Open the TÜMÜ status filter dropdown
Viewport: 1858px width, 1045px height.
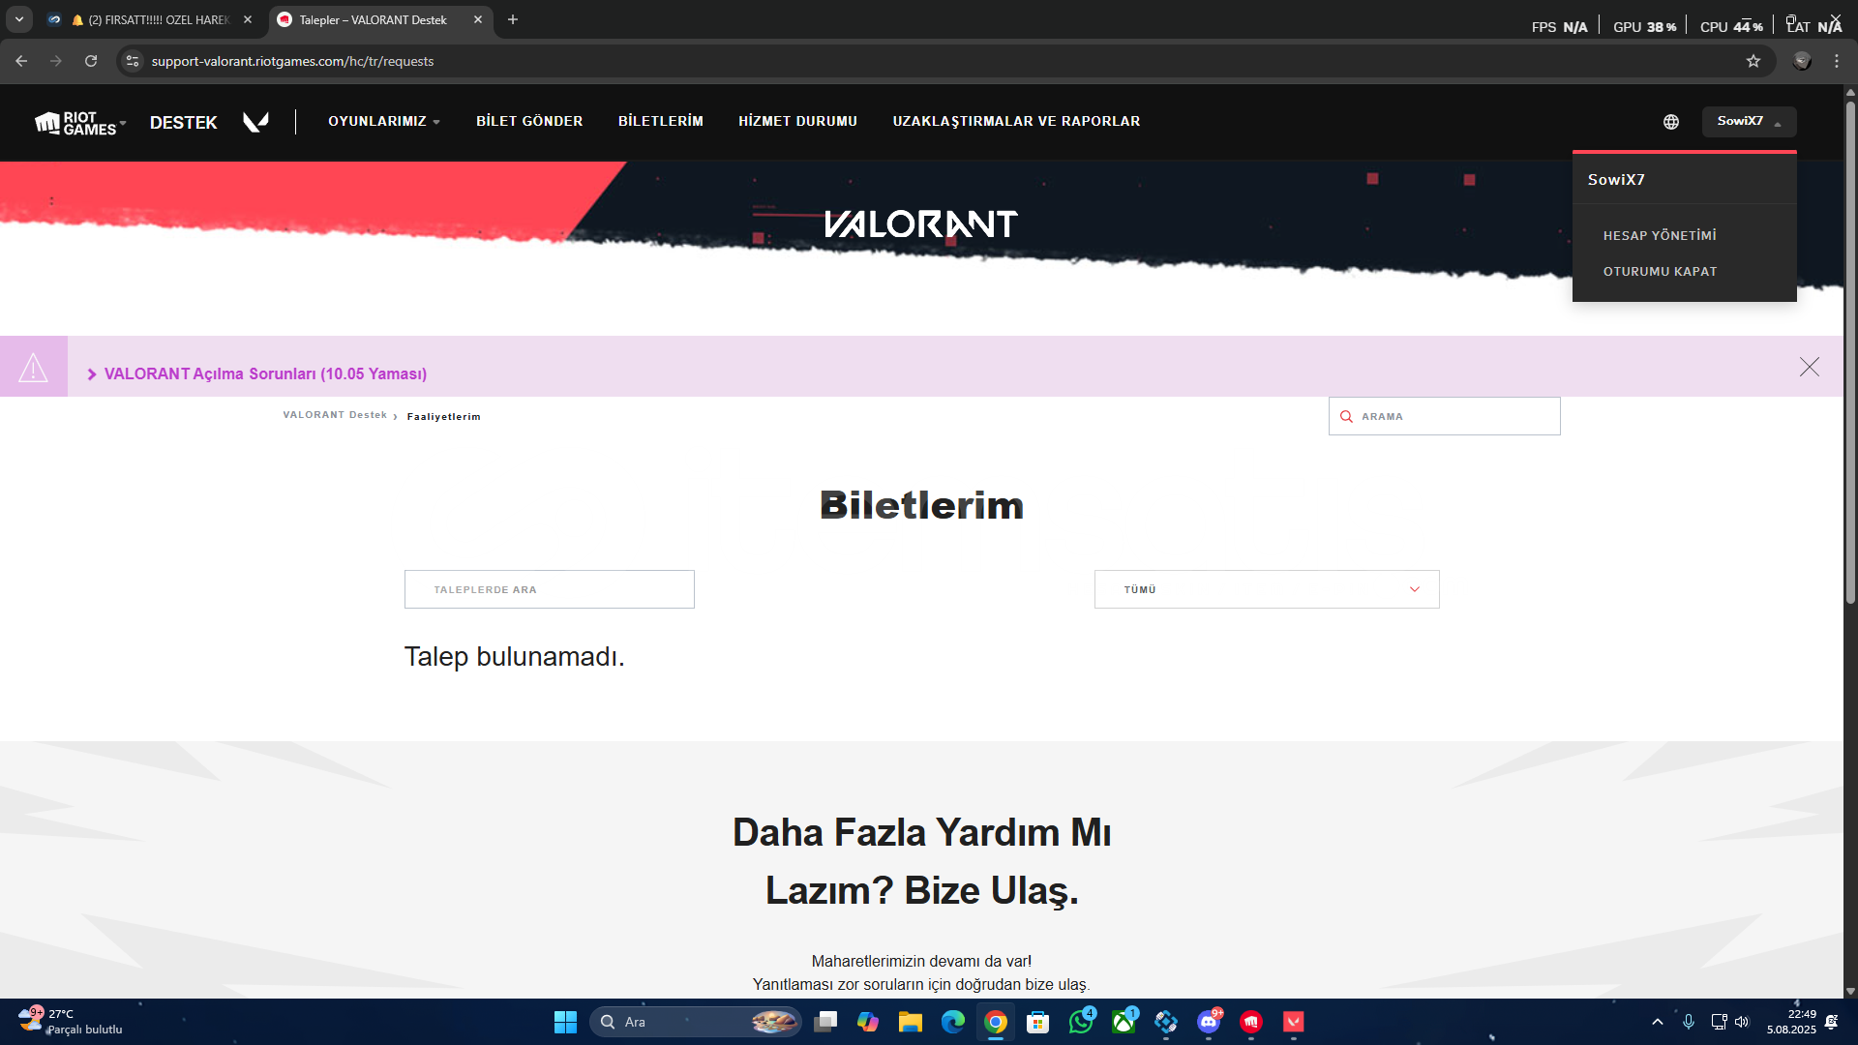pos(1267,590)
